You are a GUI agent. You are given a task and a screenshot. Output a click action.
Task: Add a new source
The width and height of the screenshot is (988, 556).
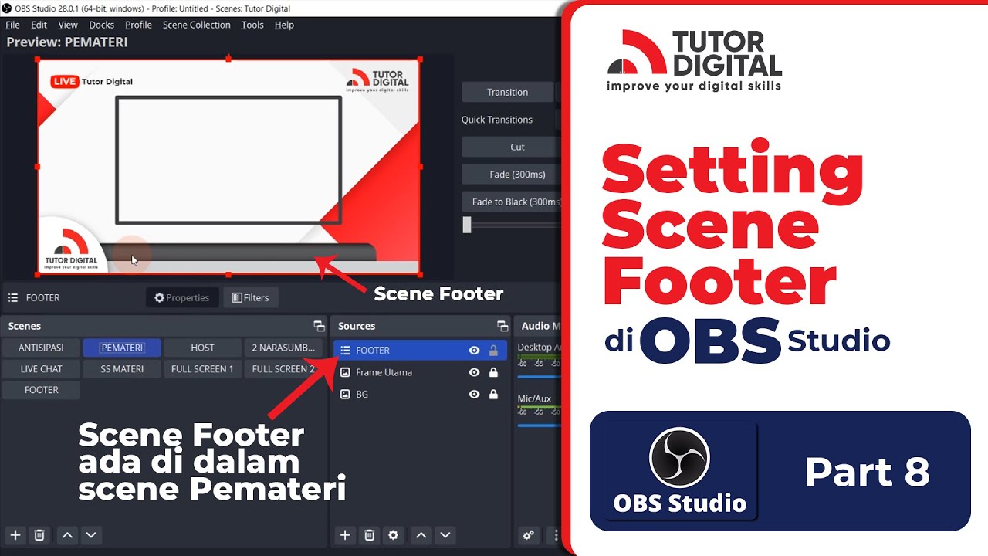pyautogui.click(x=345, y=534)
